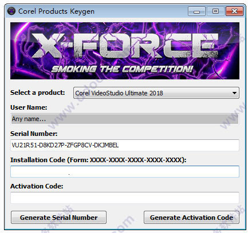
Task: Click the X-FORCE logo banner
Action: 125,51
